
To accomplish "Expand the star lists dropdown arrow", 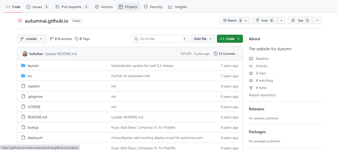I will pyautogui.click(x=317, y=21).
